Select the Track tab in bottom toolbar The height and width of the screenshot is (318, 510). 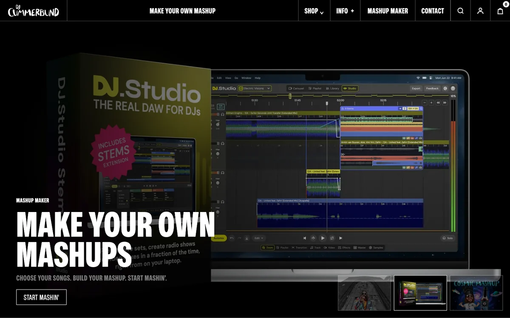pyautogui.click(x=315, y=248)
